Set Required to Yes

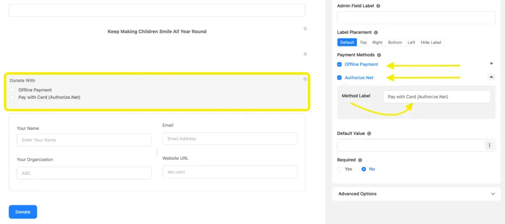[x=339, y=169]
